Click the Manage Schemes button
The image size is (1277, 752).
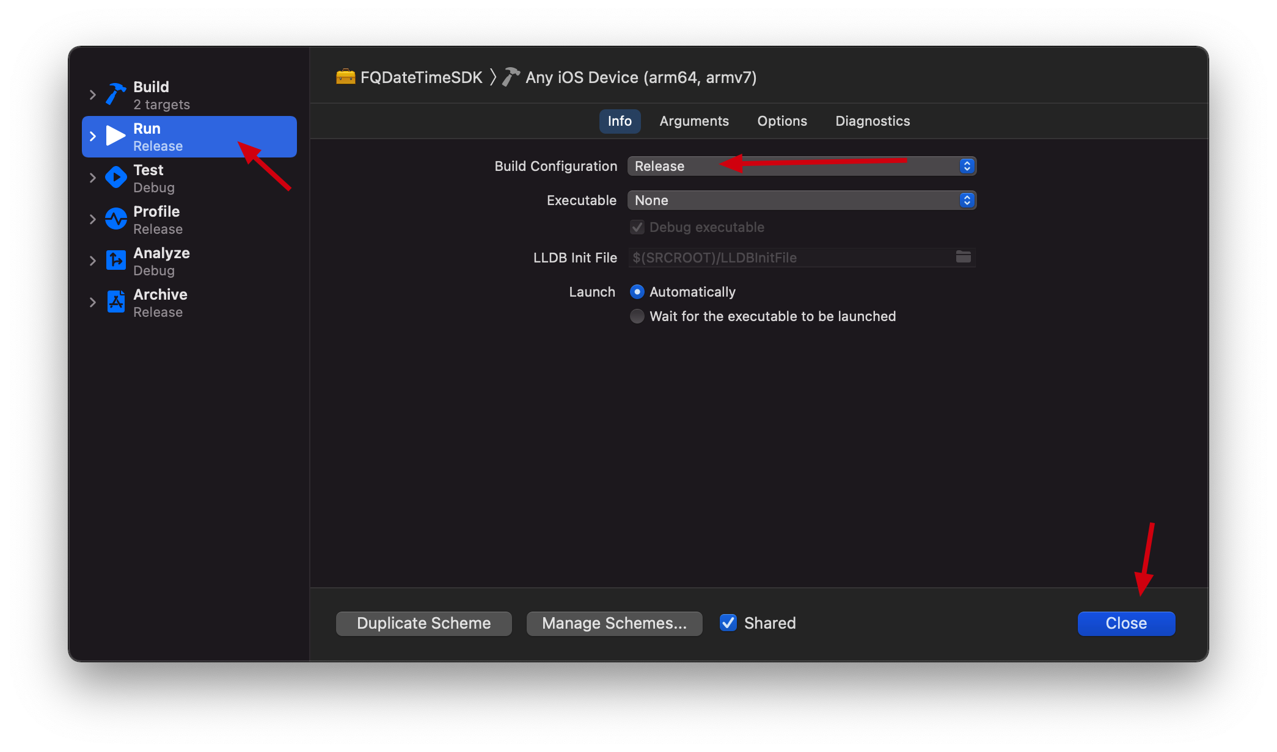pyautogui.click(x=614, y=623)
